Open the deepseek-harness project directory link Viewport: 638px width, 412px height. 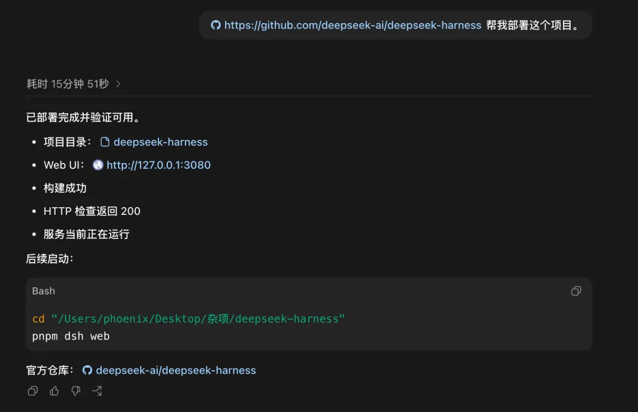[x=160, y=142]
